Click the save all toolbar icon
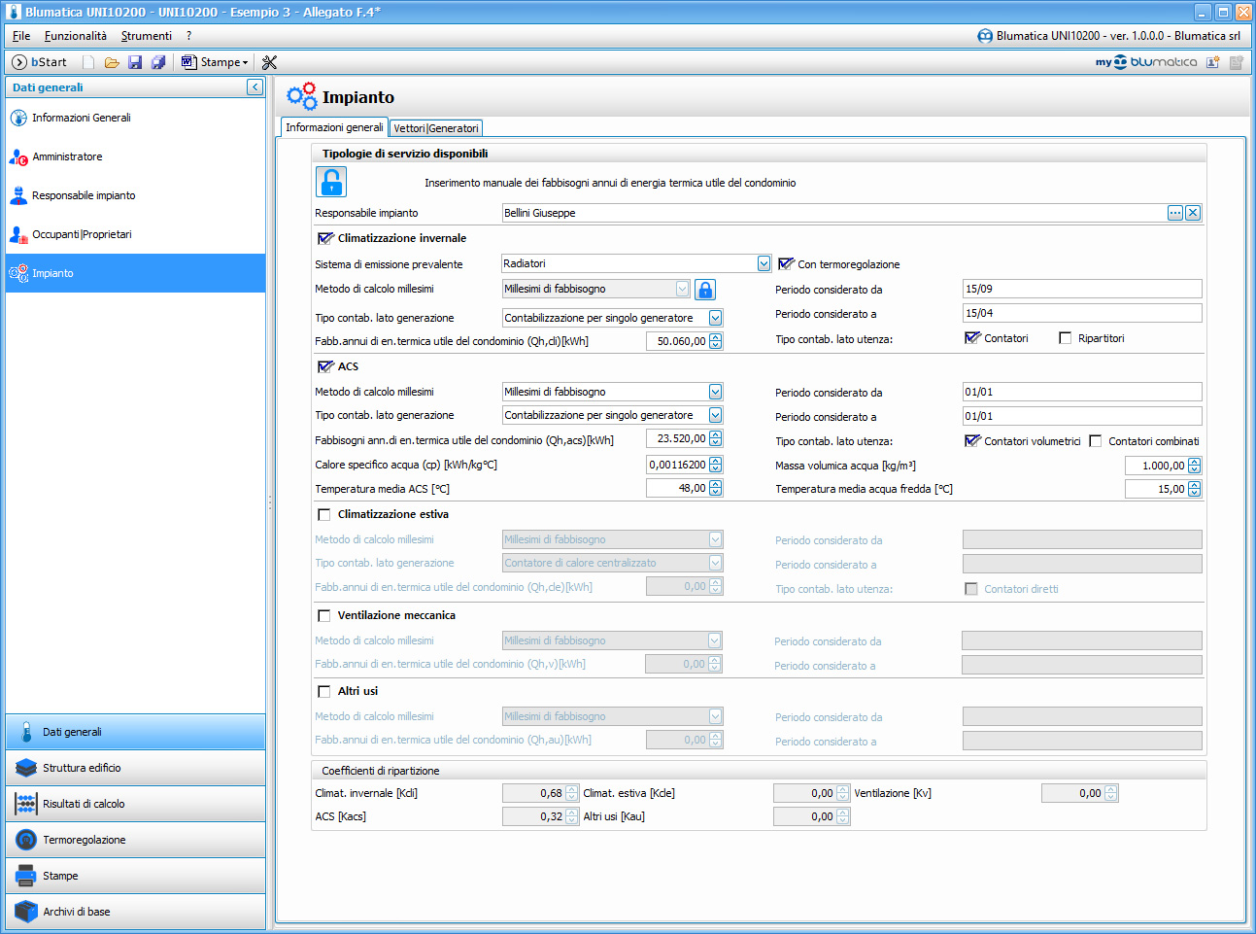Image resolution: width=1256 pixels, height=934 pixels. click(158, 62)
